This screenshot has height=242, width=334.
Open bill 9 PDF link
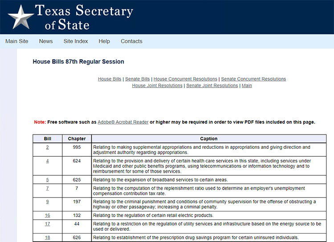pos(47,202)
